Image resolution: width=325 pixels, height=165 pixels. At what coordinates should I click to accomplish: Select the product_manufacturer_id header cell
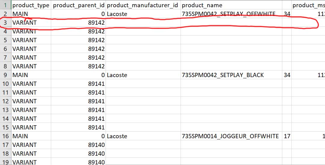click(143, 5)
